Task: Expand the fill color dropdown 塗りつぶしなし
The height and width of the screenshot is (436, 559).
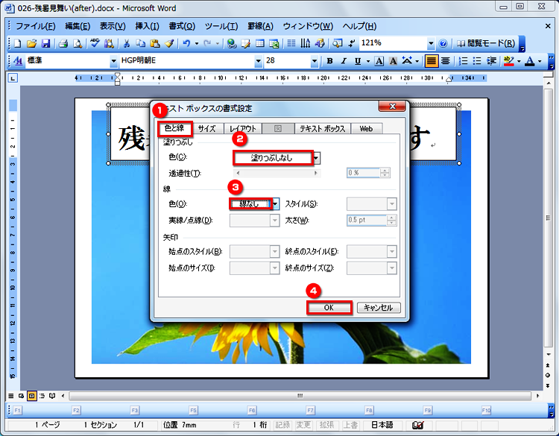Action: pos(316,157)
